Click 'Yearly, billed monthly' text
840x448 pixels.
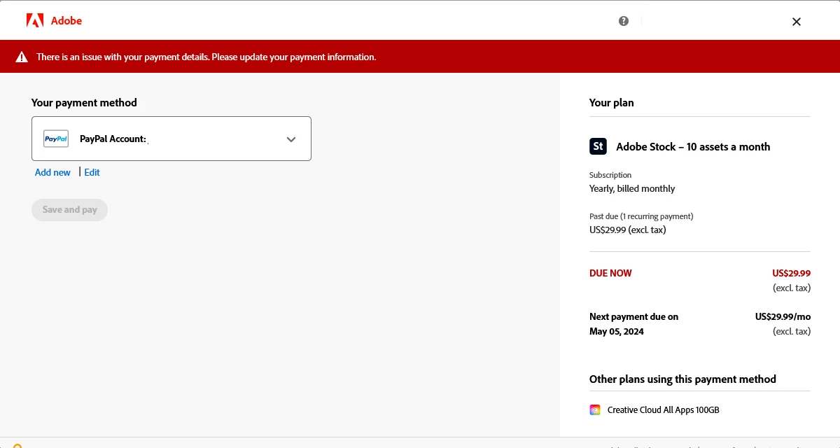(x=632, y=188)
